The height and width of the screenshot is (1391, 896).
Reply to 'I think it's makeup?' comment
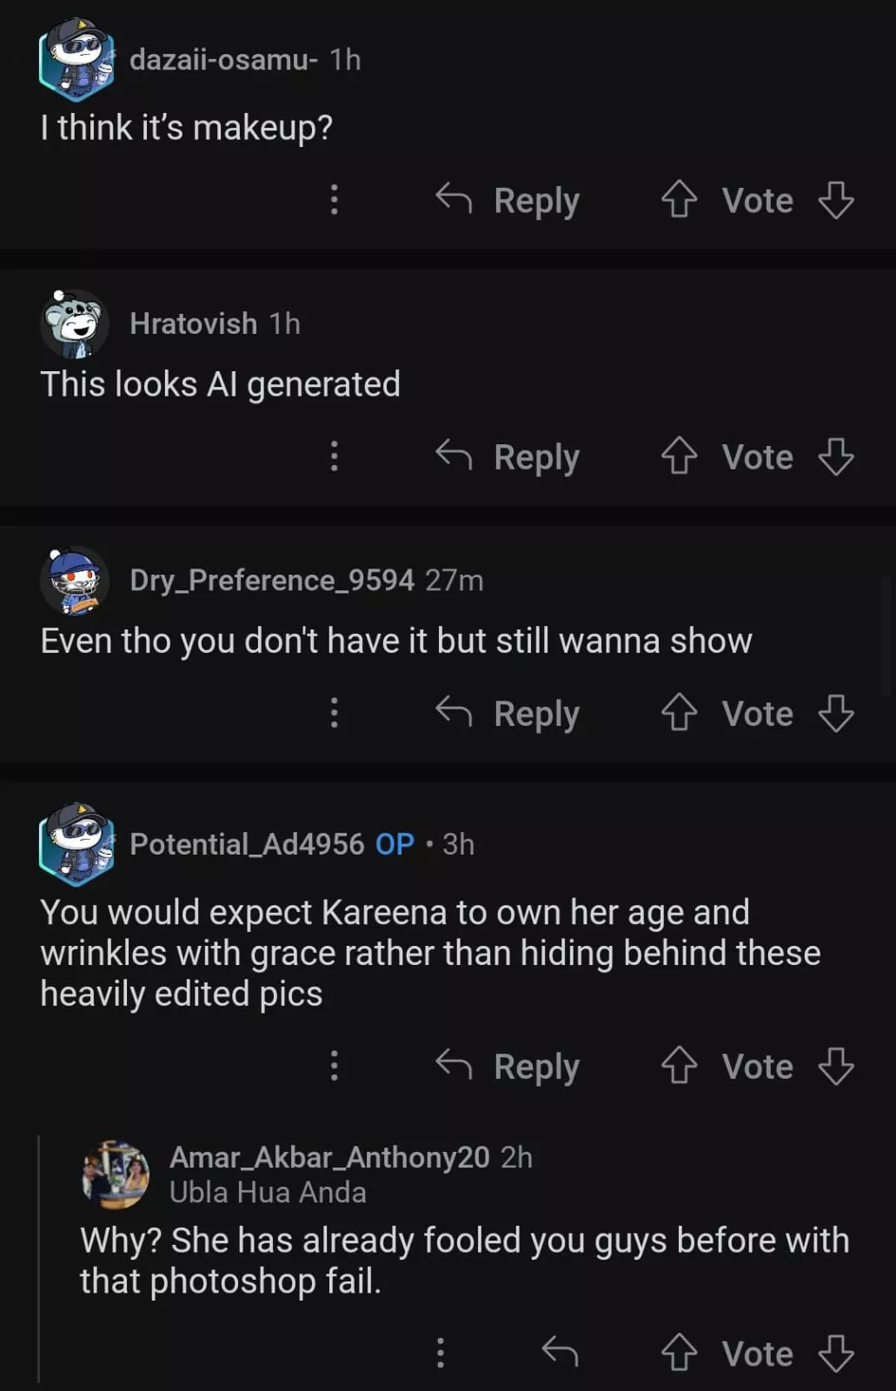pyautogui.click(x=508, y=200)
